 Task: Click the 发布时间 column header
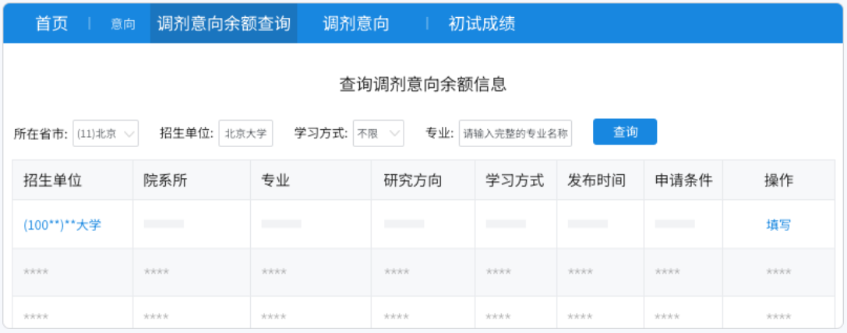point(597,181)
